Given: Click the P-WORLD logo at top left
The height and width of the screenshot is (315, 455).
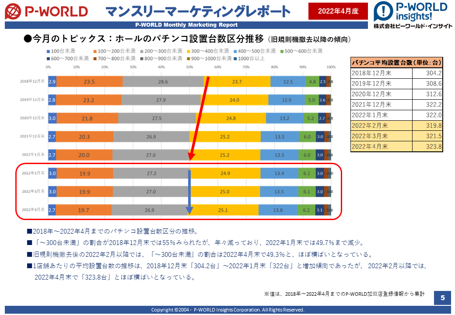Looking at the screenshot, I should click(x=46, y=12).
